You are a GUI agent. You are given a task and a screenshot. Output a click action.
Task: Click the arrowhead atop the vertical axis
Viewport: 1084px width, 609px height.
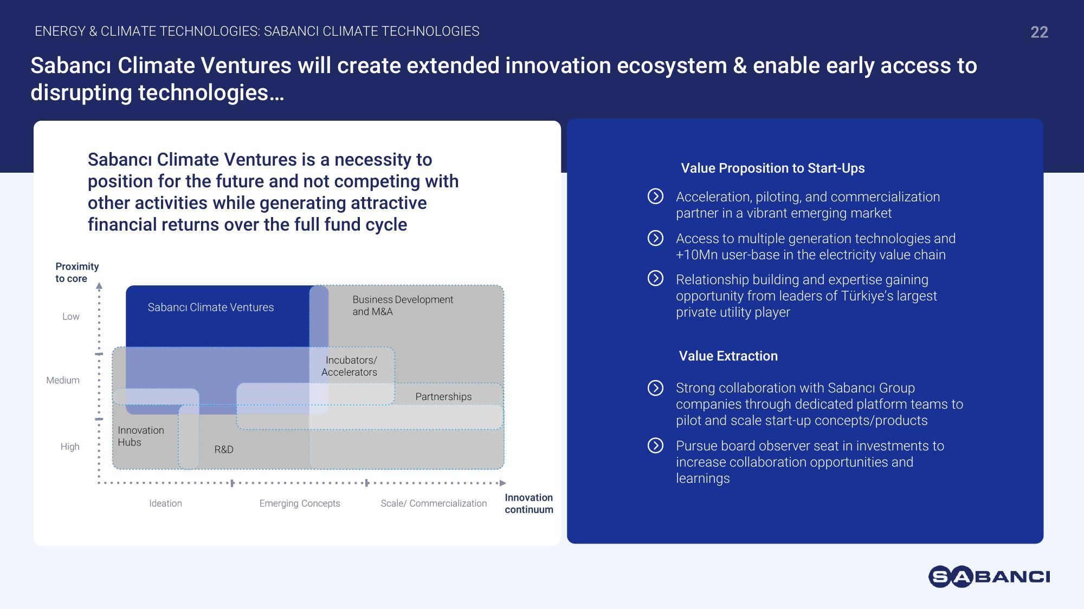click(99, 286)
